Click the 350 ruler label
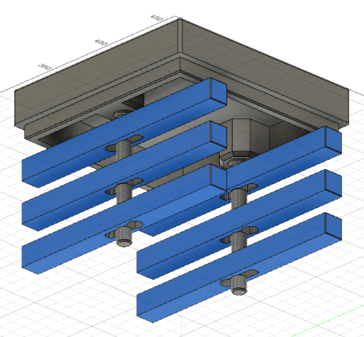The width and height of the screenshot is (364, 337). coord(45,65)
